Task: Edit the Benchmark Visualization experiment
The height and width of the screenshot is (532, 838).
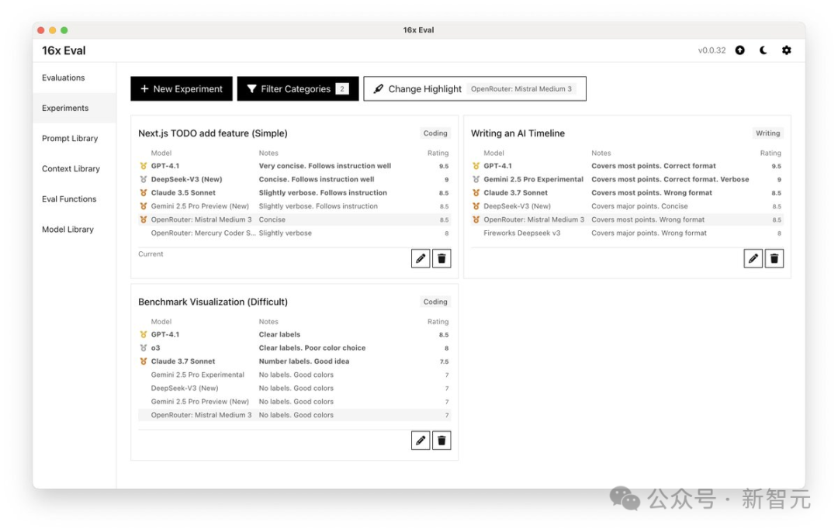Action: 421,440
